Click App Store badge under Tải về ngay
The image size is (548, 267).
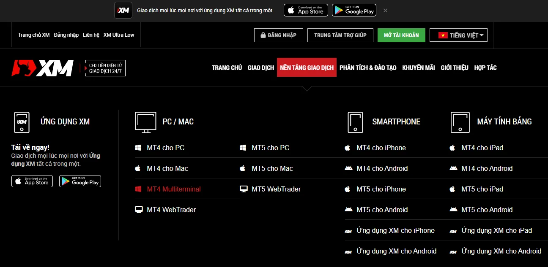tap(32, 181)
